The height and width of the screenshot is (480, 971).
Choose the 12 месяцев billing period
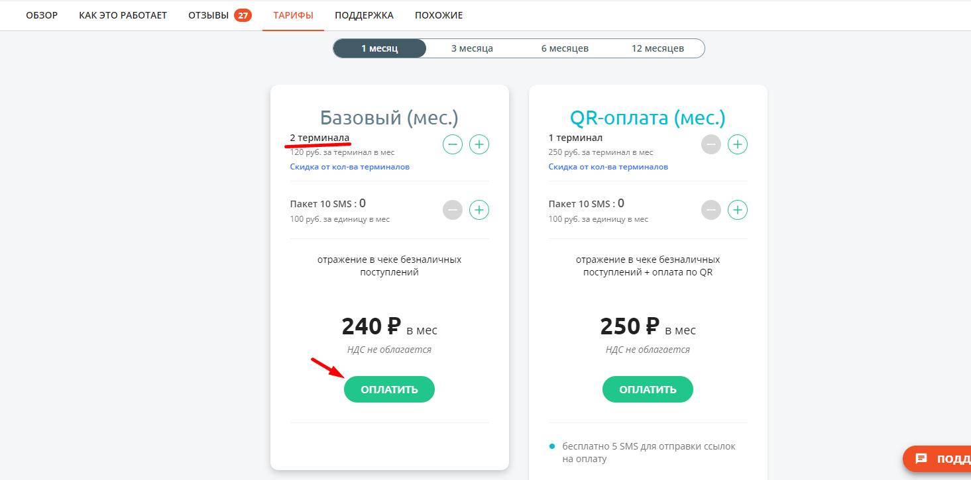[657, 48]
